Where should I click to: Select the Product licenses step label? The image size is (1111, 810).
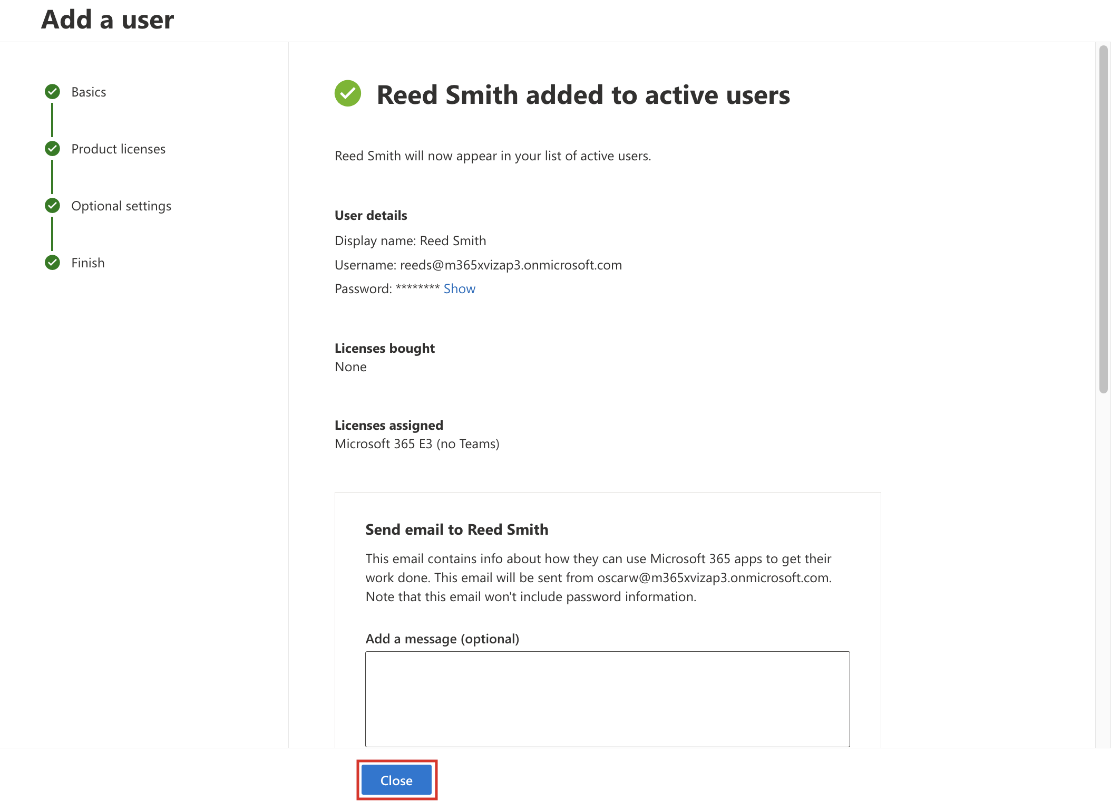[x=118, y=148]
